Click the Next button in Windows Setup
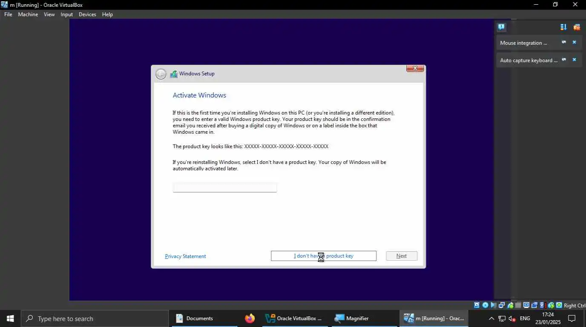The height and width of the screenshot is (327, 586). pyautogui.click(x=402, y=256)
